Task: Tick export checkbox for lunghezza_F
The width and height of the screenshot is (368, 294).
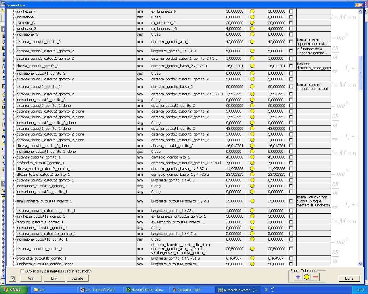Action: 291,11
